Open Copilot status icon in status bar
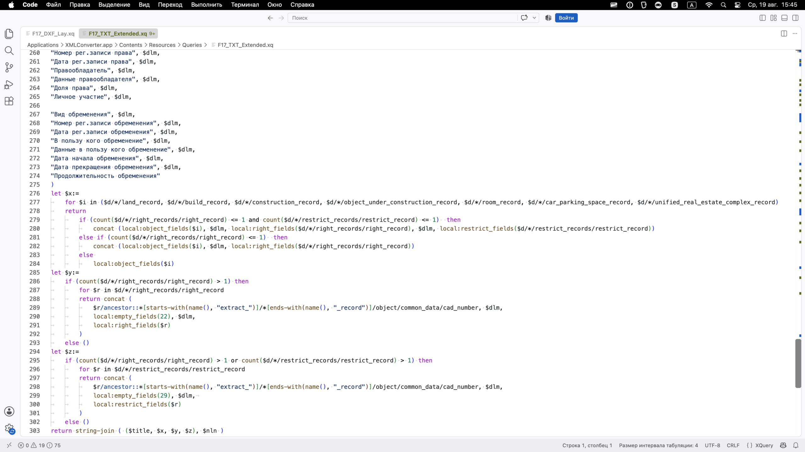805x452 pixels. pyautogui.click(x=783, y=445)
